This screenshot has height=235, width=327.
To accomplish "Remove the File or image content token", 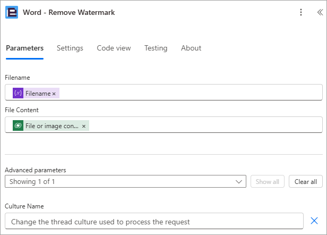I will click(84, 126).
